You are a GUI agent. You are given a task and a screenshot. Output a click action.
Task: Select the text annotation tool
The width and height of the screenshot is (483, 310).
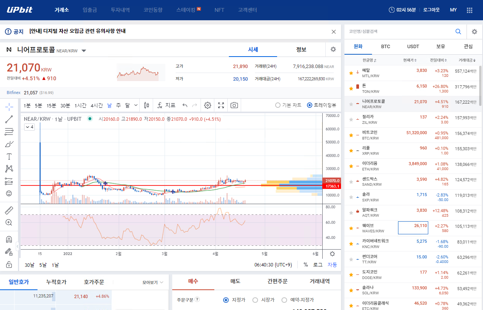pos(9,156)
